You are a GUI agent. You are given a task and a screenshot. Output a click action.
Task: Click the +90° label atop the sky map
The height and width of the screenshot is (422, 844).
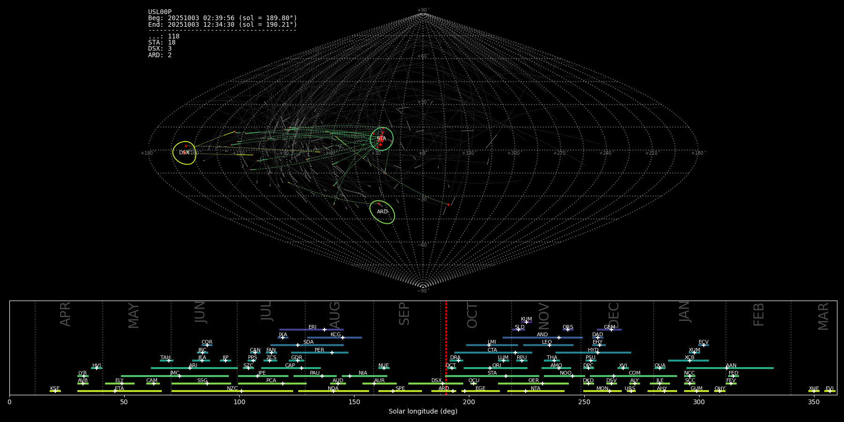pyautogui.click(x=423, y=10)
